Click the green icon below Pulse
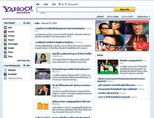This screenshot has width=154, height=118. 5,56
